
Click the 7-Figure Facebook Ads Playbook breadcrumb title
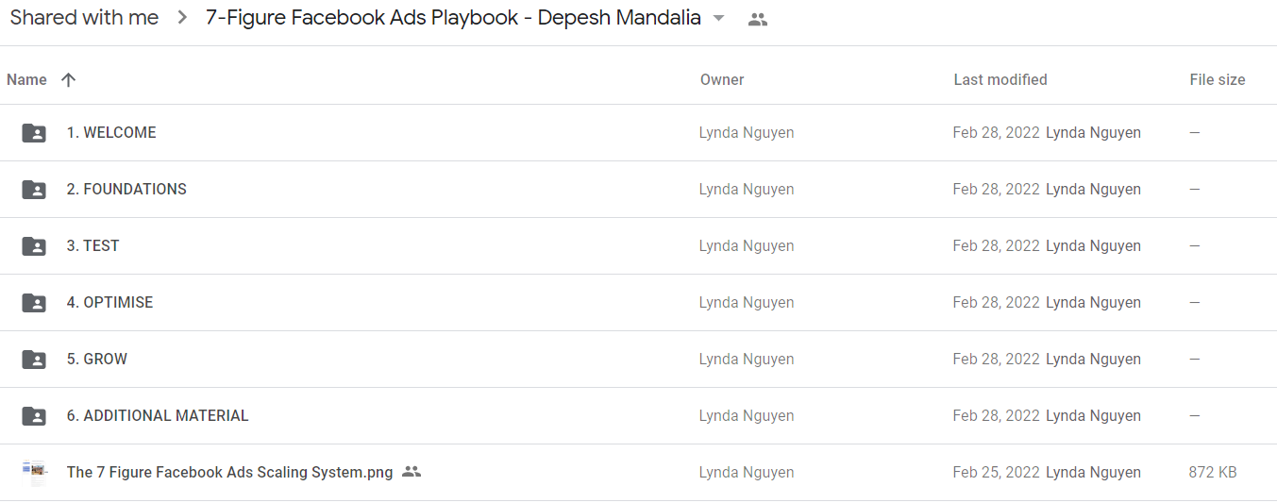tap(453, 18)
